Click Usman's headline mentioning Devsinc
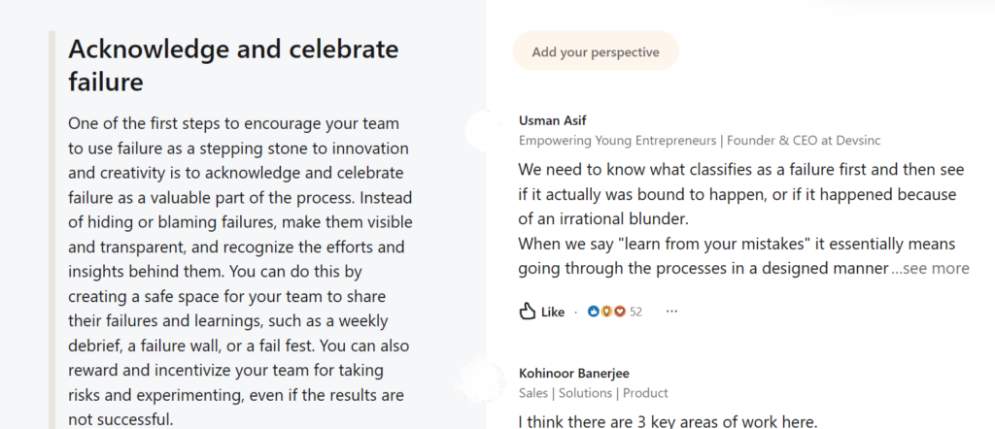995x429 pixels. point(700,140)
